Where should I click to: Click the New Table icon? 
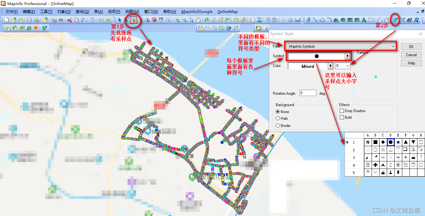click(6, 20)
